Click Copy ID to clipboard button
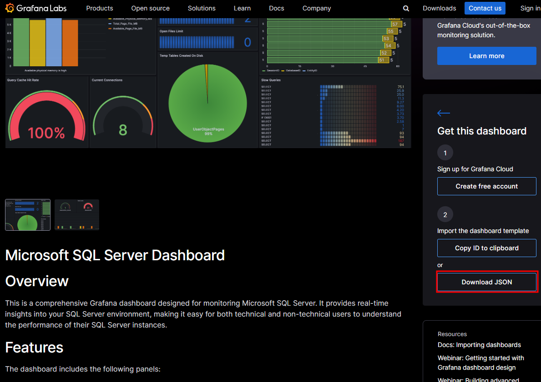This screenshot has height=382, width=541. click(x=486, y=248)
